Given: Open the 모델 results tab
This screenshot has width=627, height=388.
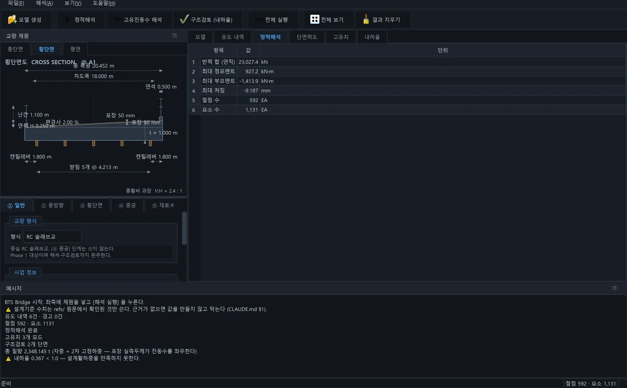Looking at the screenshot, I should pyautogui.click(x=200, y=37).
